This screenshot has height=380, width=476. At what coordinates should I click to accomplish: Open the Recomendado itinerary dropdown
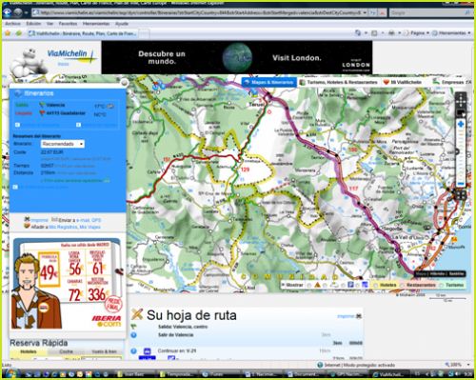coord(63,144)
